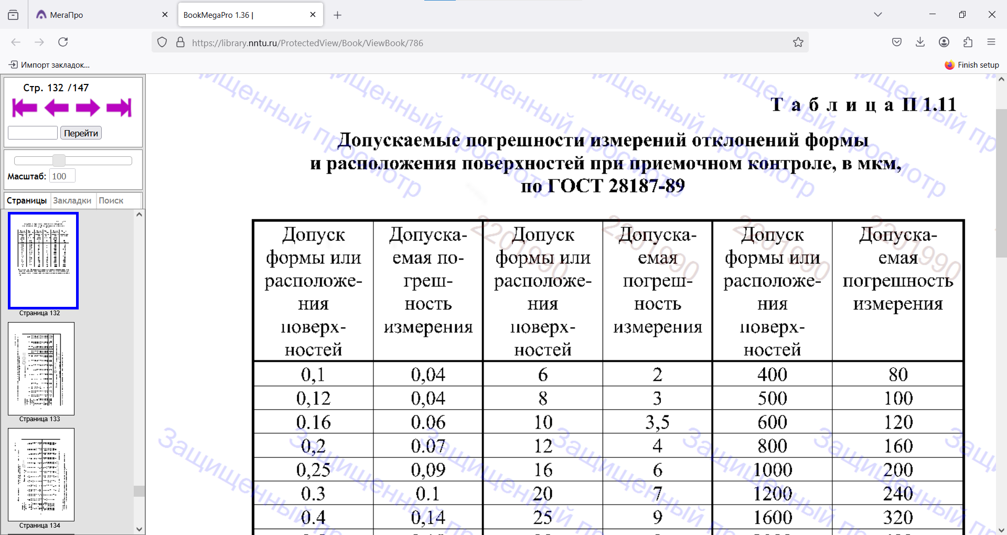This screenshot has height=535, width=1007.
Task: Click table cell value 1000
Action: (773, 470)
